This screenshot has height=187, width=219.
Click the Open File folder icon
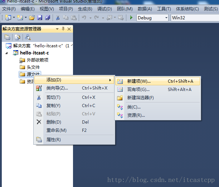[x=32, y=18]
